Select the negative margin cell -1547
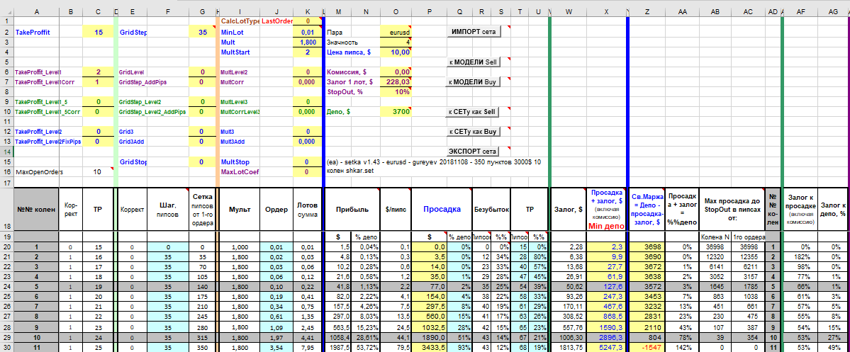 click(x=647, y=346)
